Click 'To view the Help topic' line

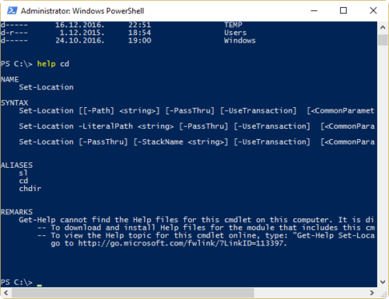tap(206, 235)
